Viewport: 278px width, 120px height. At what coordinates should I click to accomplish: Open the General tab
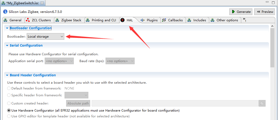tap(13, 20)
